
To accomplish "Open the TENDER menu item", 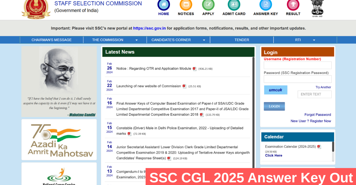I will tap(241, 39).
